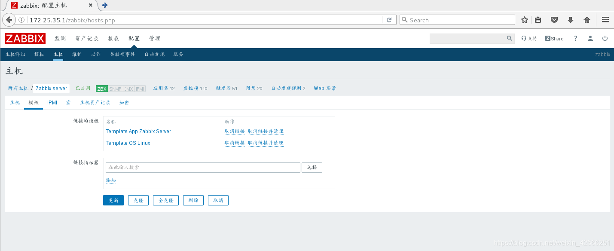The image size is (614, 251).
Task: Click 取消链接并清理 for Template OS Linux
Action: tap(266, 143)
